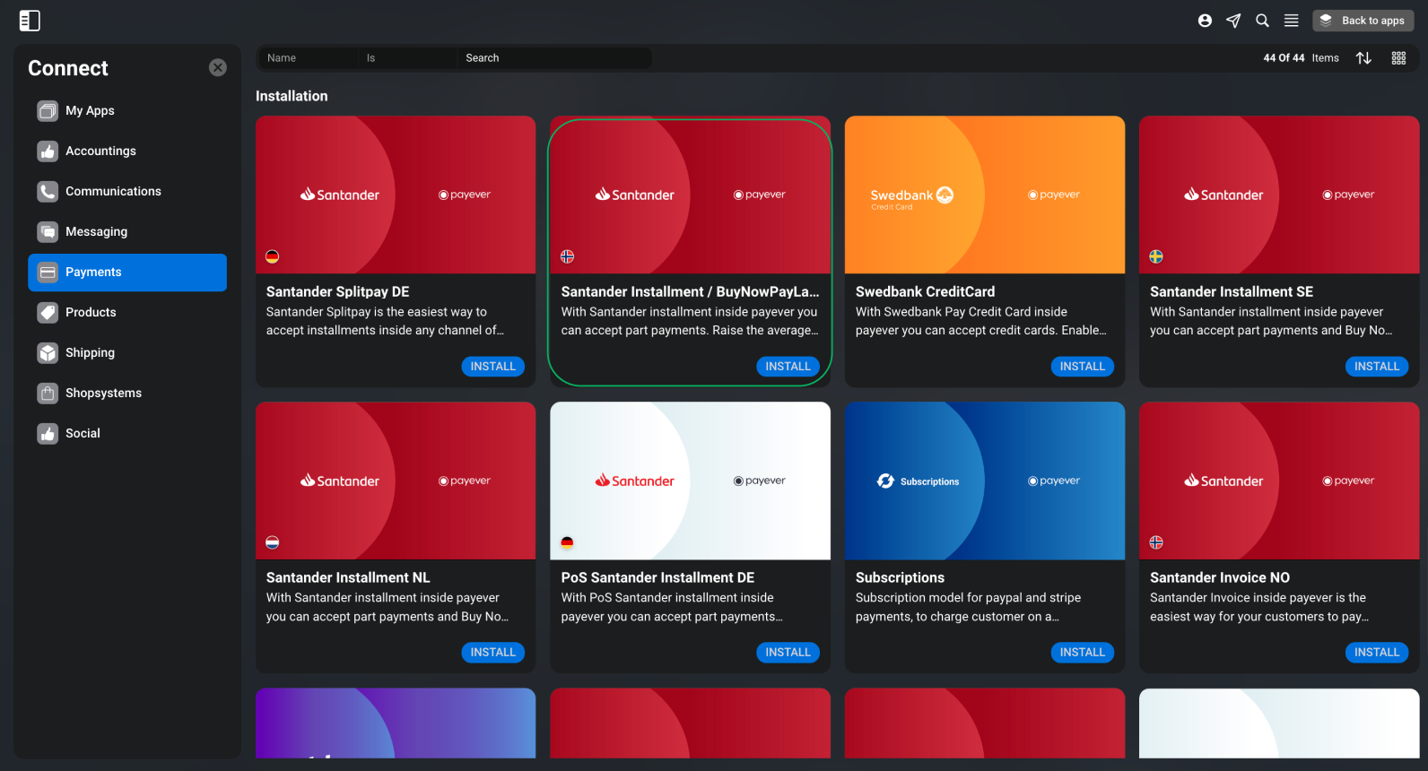Open the hamburger menu icon
This screenshot has height=771, width=1428.
click(1291, 21)
